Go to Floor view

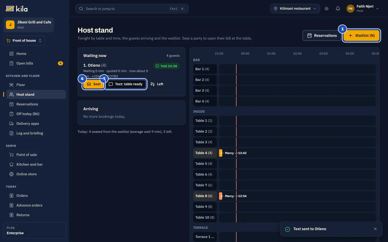click(36, 85)
